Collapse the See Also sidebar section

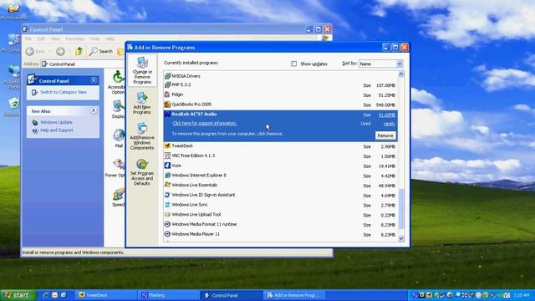coord(94,110)
